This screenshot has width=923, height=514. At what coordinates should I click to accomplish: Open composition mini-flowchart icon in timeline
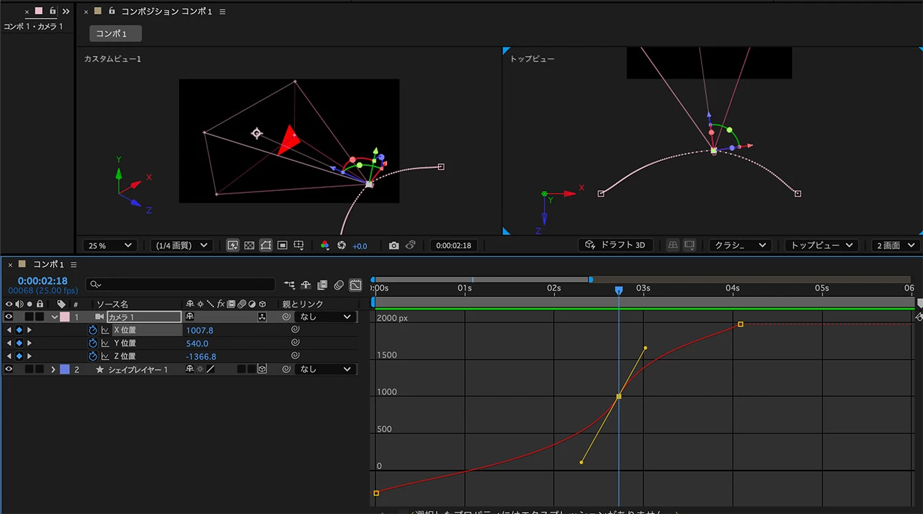pyautogui.click(x=289, y=285)
